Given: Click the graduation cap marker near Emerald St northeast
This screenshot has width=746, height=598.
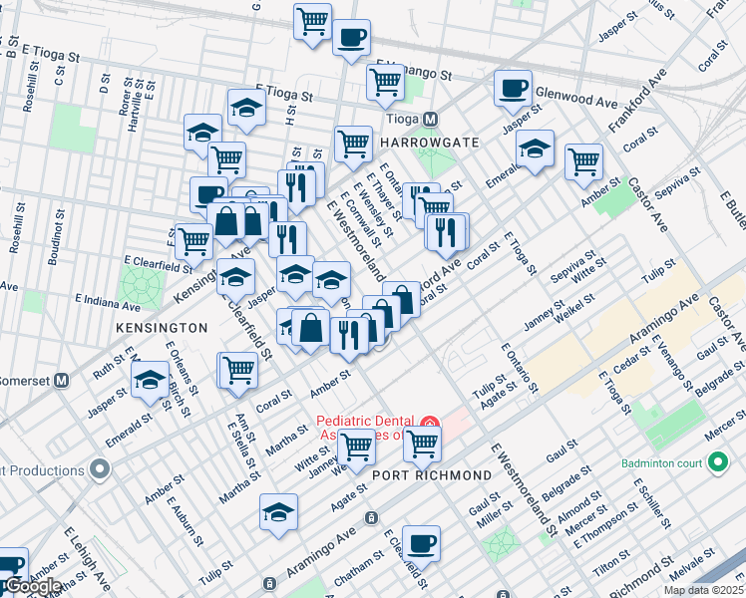Looking at the screenshot, I should [536, 149].
